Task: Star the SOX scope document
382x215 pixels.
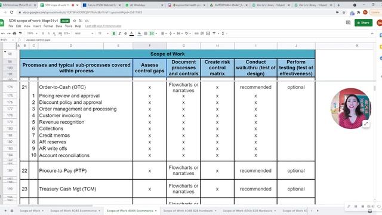Action: tap(75, 21)
